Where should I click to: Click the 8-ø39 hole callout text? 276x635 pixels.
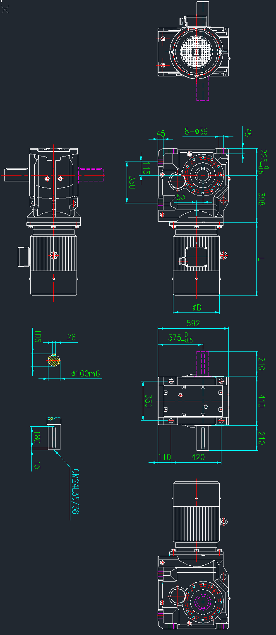196,132
